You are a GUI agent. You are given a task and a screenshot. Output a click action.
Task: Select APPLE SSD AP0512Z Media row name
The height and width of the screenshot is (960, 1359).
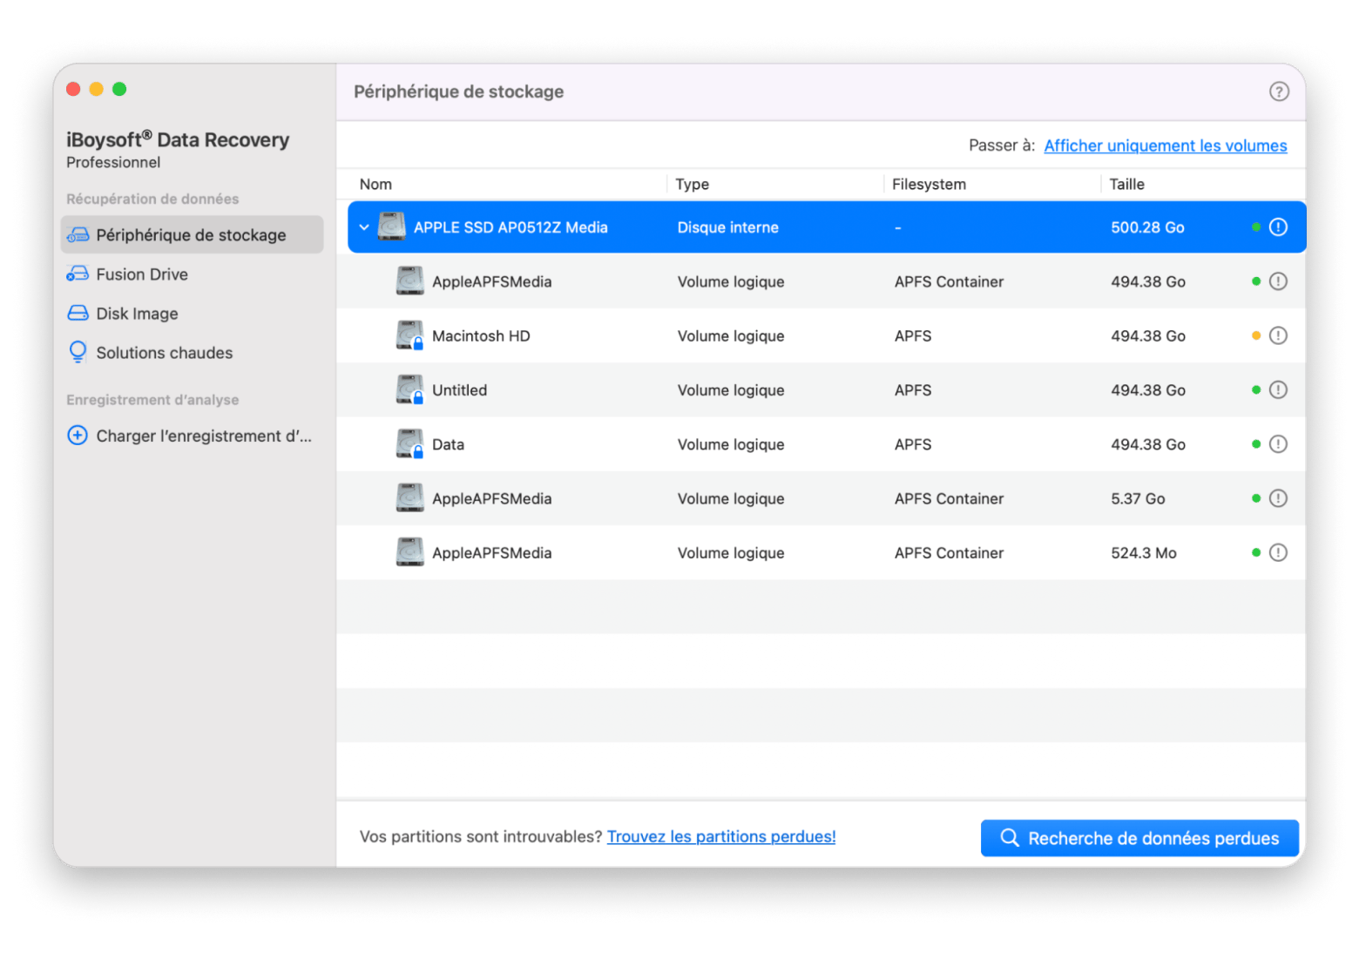click(510, 227)
